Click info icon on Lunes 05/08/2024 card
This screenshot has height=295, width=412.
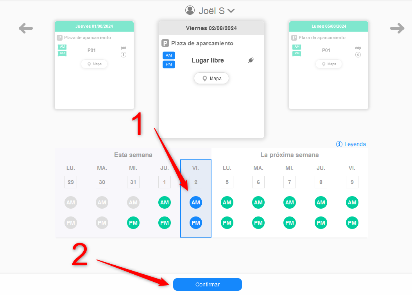(358, 55)
